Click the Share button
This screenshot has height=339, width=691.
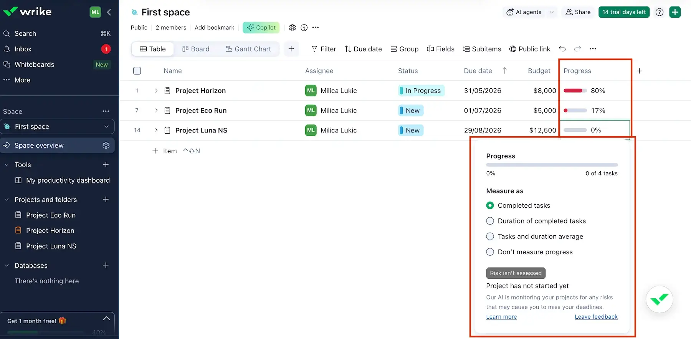578,12
